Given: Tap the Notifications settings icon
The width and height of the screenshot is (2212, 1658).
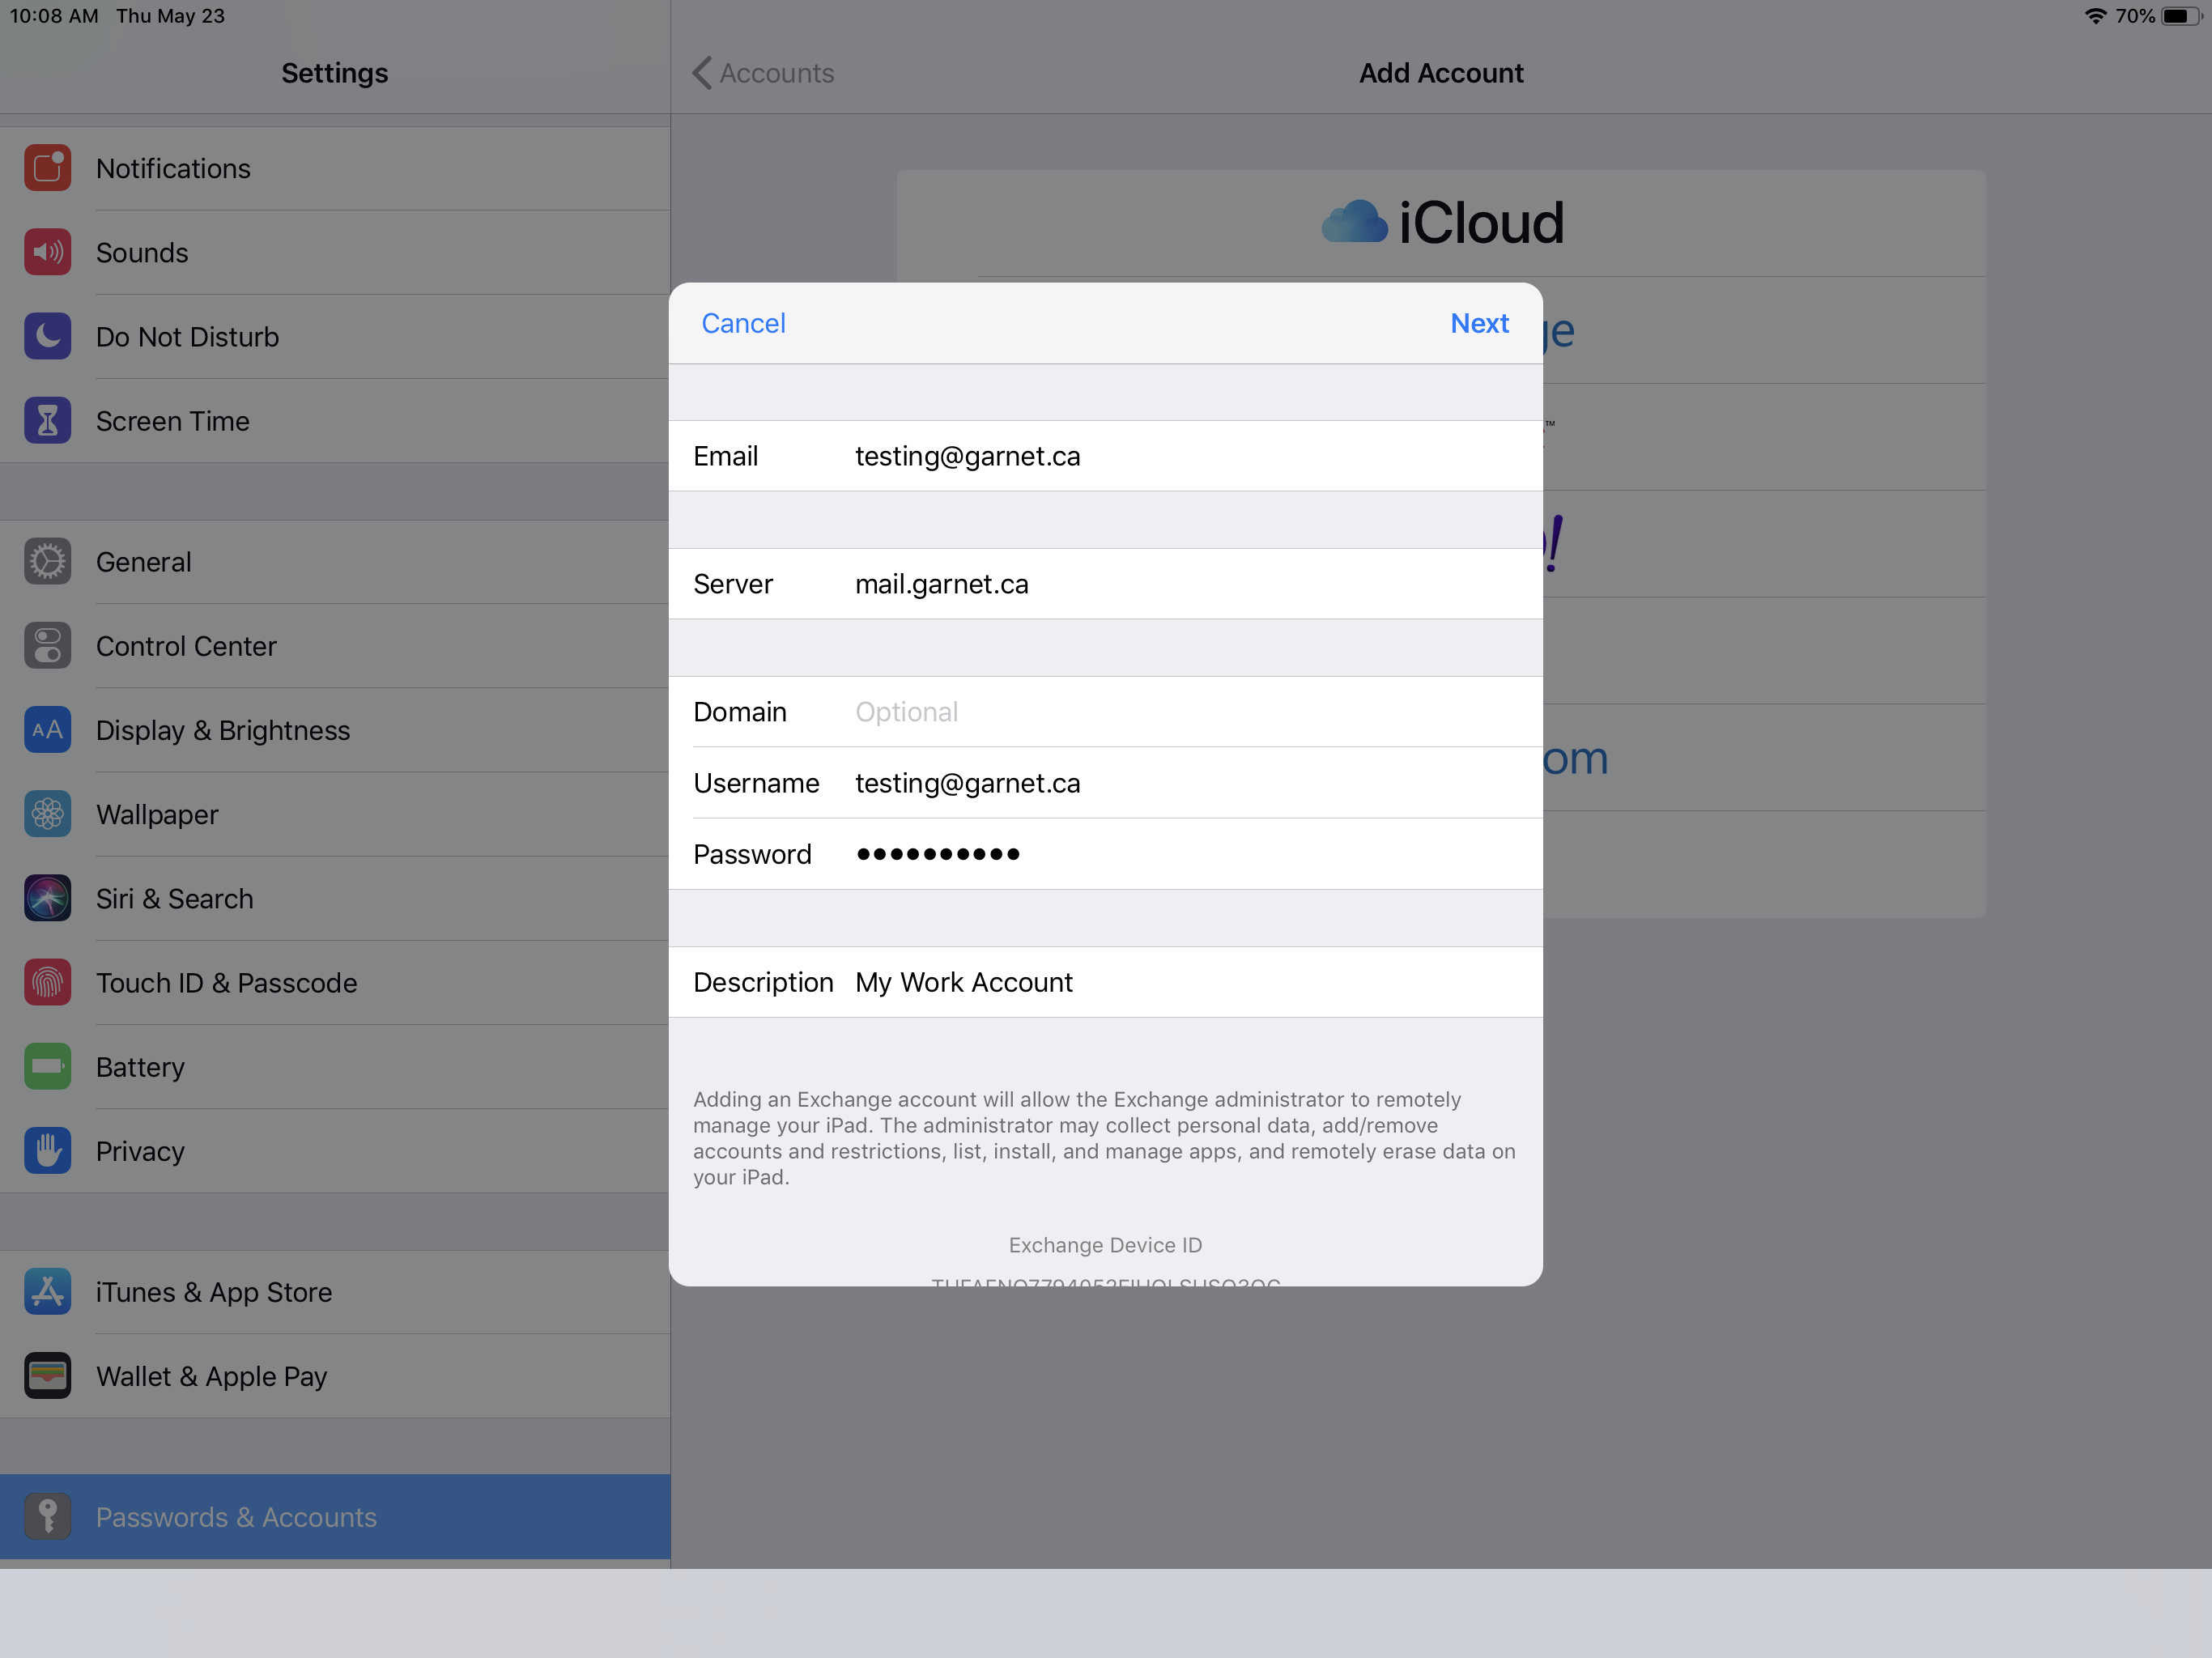Looking at the screenshot, I should pyautogui.click(x=47, y=168).
